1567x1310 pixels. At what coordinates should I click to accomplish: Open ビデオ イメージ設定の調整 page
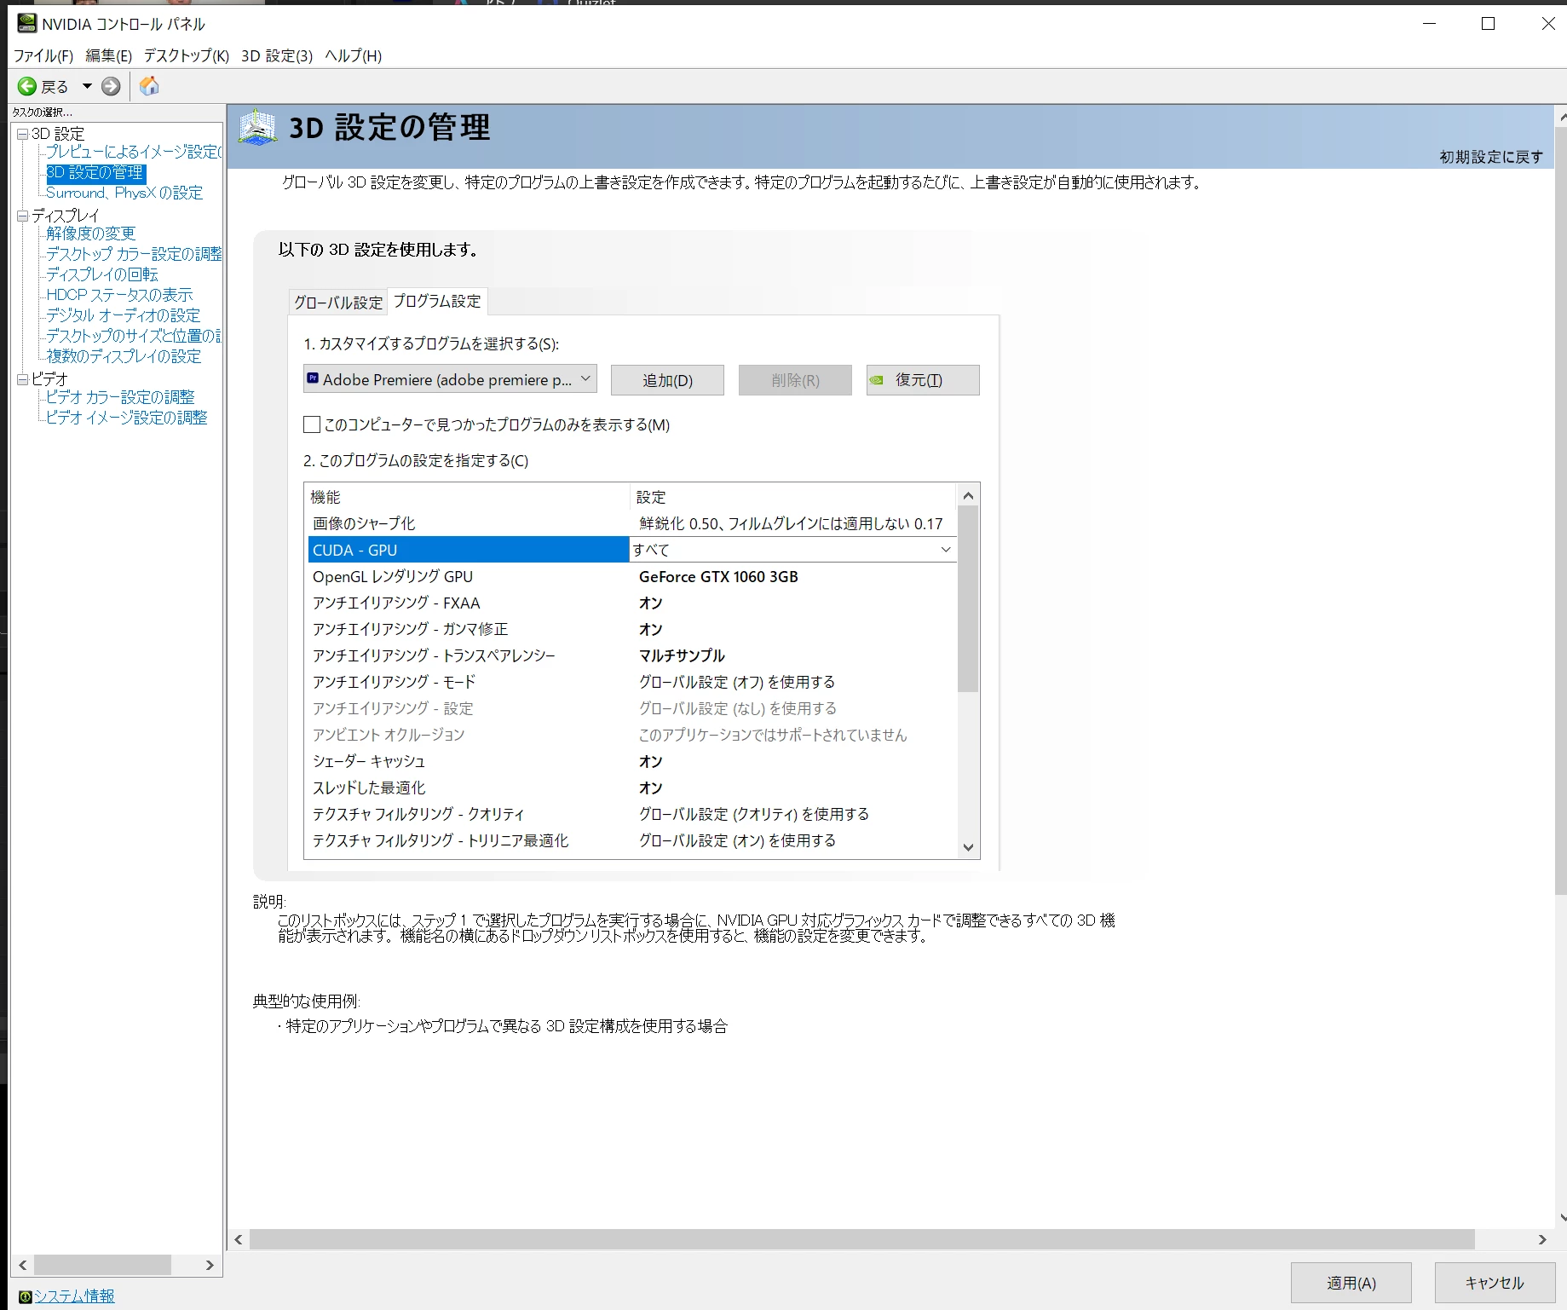click(x=127, y=418)
